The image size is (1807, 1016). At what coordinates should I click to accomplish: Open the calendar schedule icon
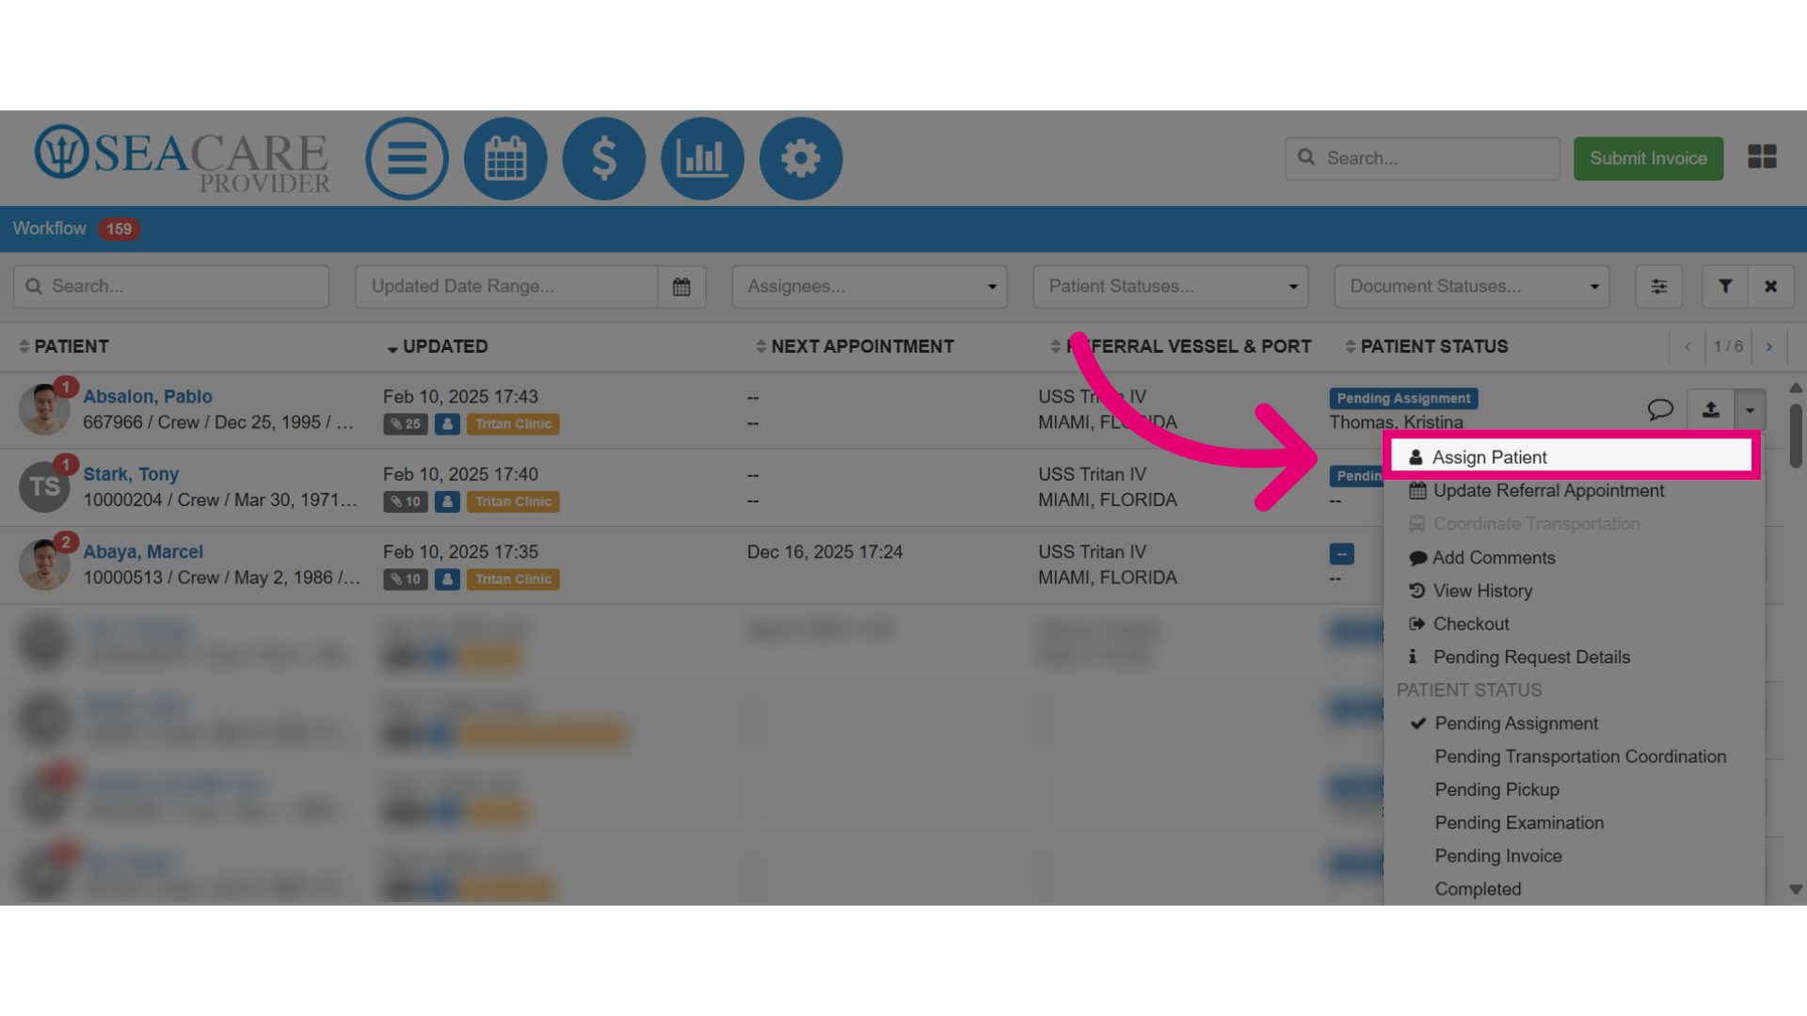pos(505,158)
